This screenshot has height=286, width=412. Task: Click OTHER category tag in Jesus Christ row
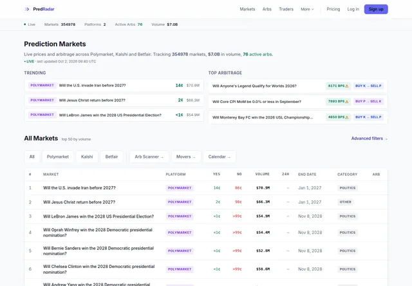point(345,202)
